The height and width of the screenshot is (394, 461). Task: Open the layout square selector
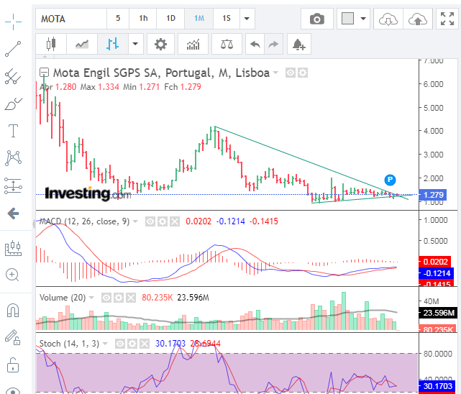coord(347,19)
